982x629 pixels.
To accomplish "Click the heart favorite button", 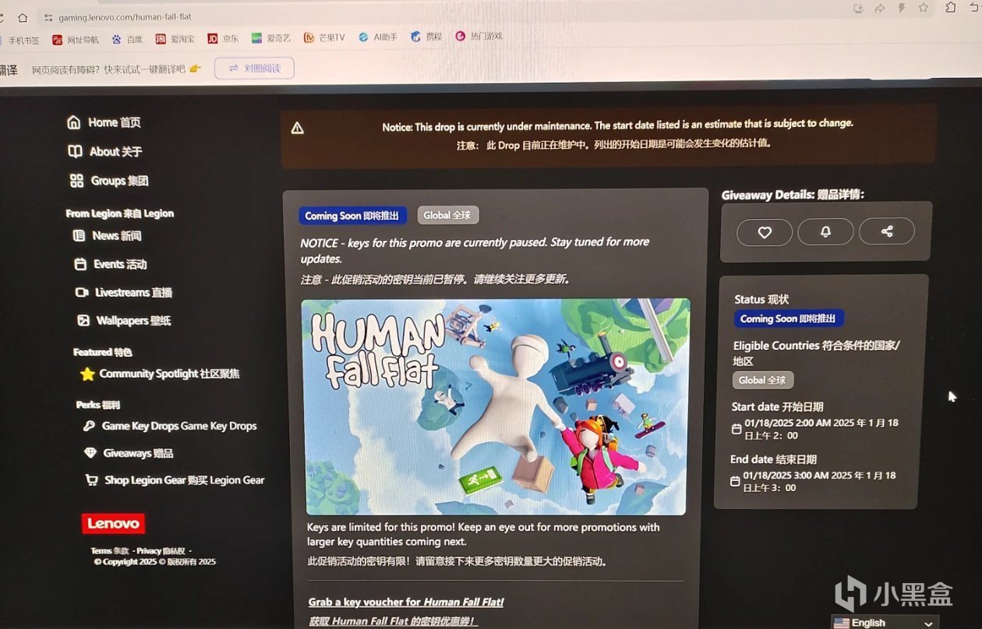I will click(x=765, y=231).
